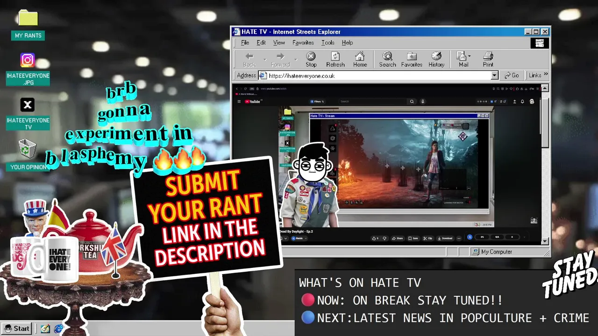598x336 pixels.
Task: Click the My Computer status bar zone
Action: (509, 252)
